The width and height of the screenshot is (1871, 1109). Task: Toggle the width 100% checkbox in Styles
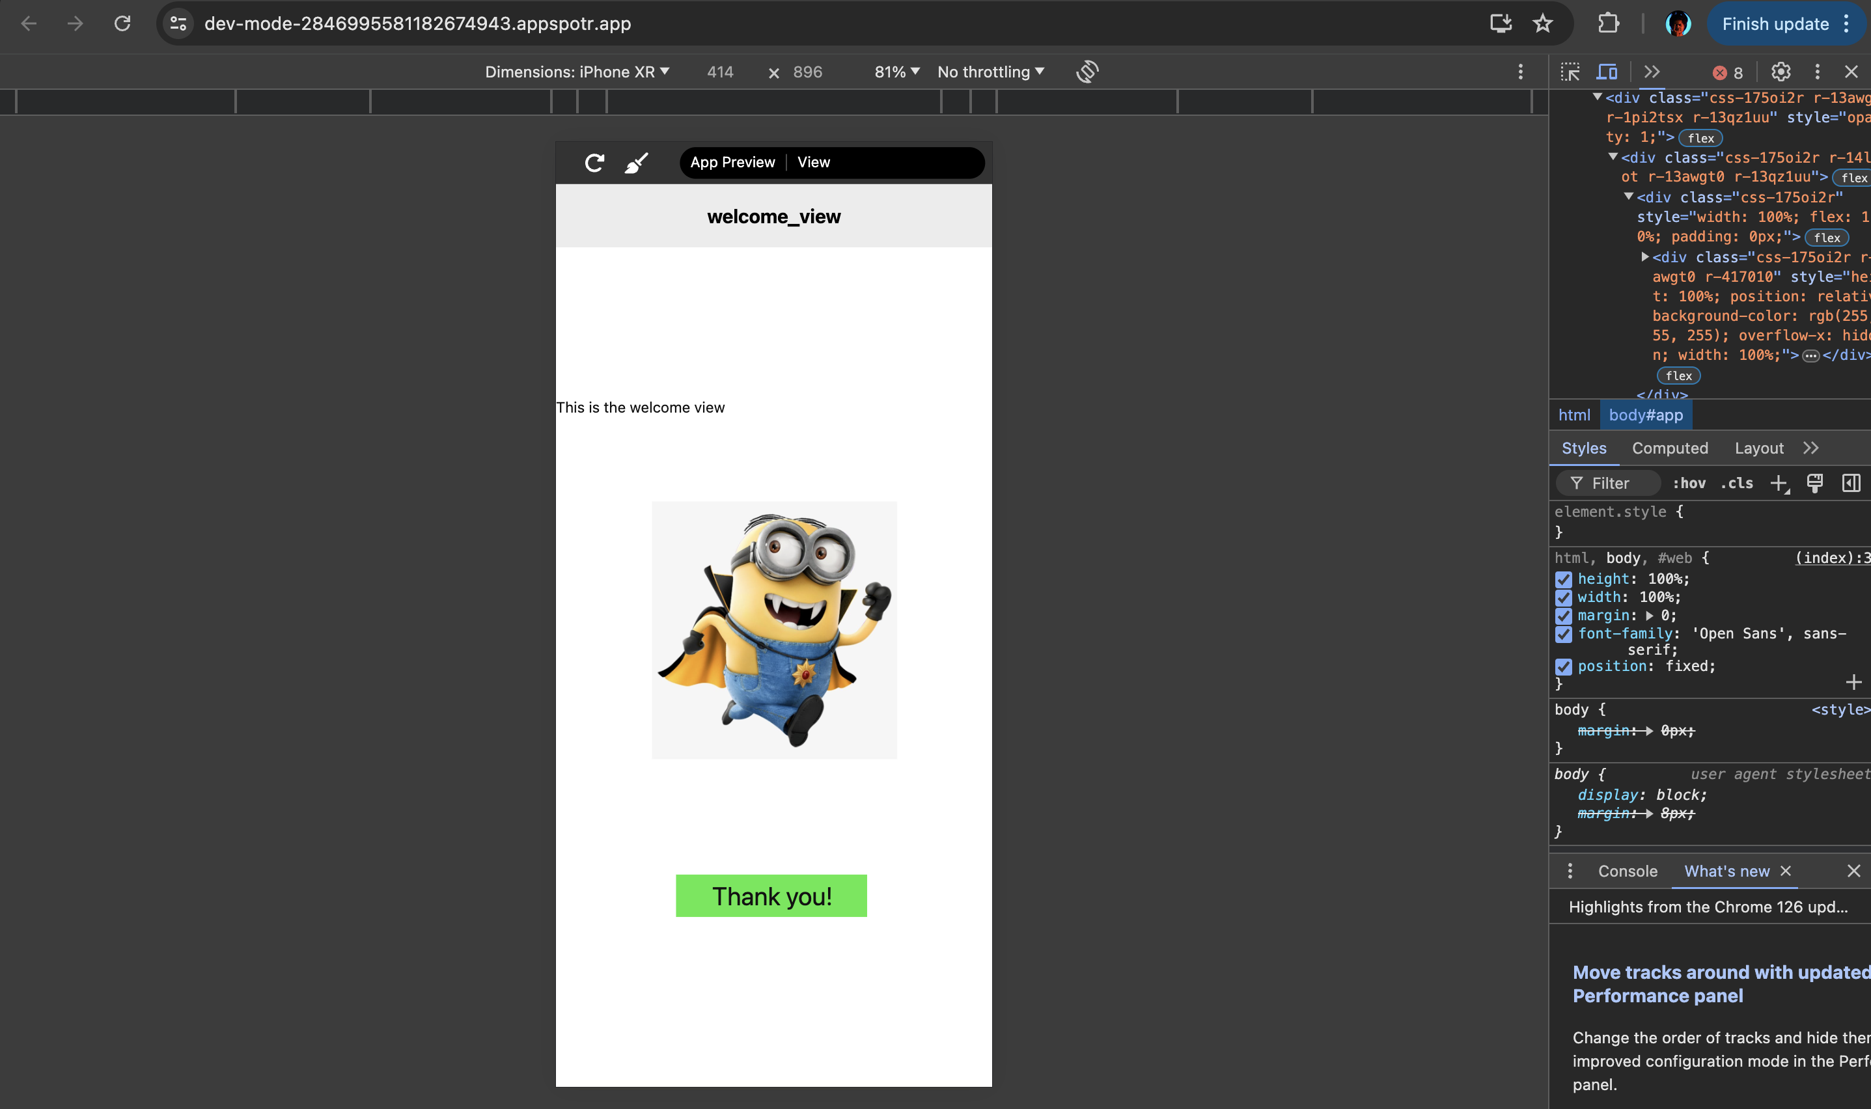click(x=1562, y=597)
